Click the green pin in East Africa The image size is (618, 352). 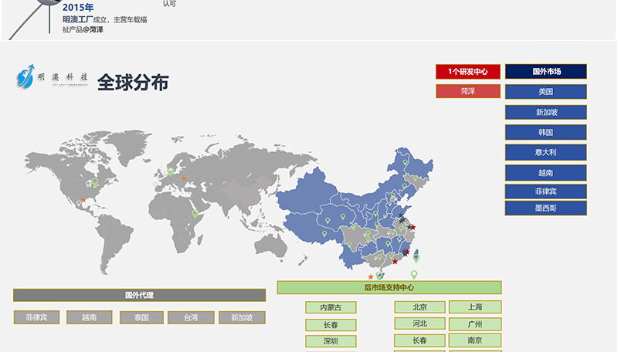[195, 214]
